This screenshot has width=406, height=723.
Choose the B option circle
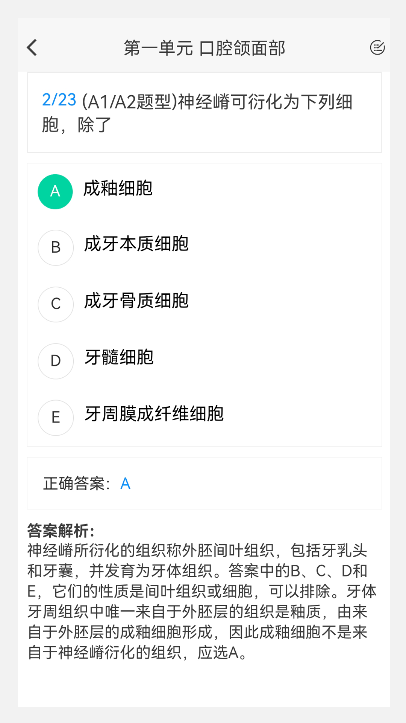[56, 247]
